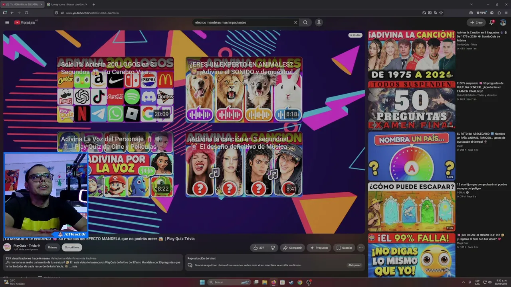Click the Suscribirse button

tap(72, 247)
